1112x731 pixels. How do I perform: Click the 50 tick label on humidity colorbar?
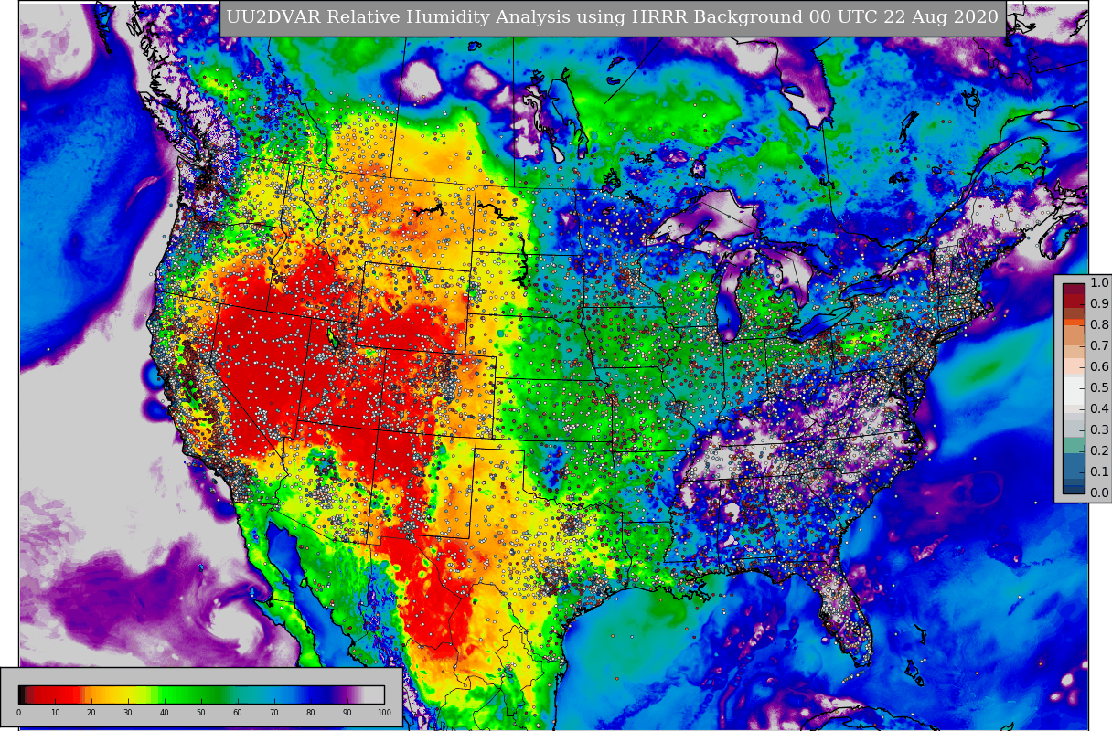tap(201, 713)
